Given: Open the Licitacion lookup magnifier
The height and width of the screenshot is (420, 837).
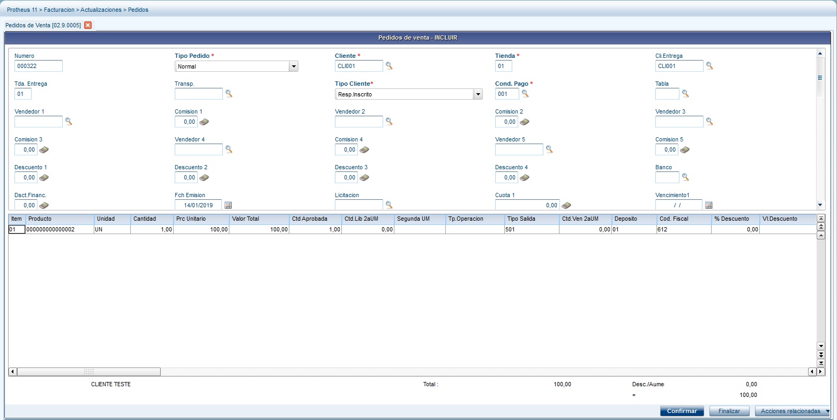Looking at the screenshot, I should (x=389, y=205).
